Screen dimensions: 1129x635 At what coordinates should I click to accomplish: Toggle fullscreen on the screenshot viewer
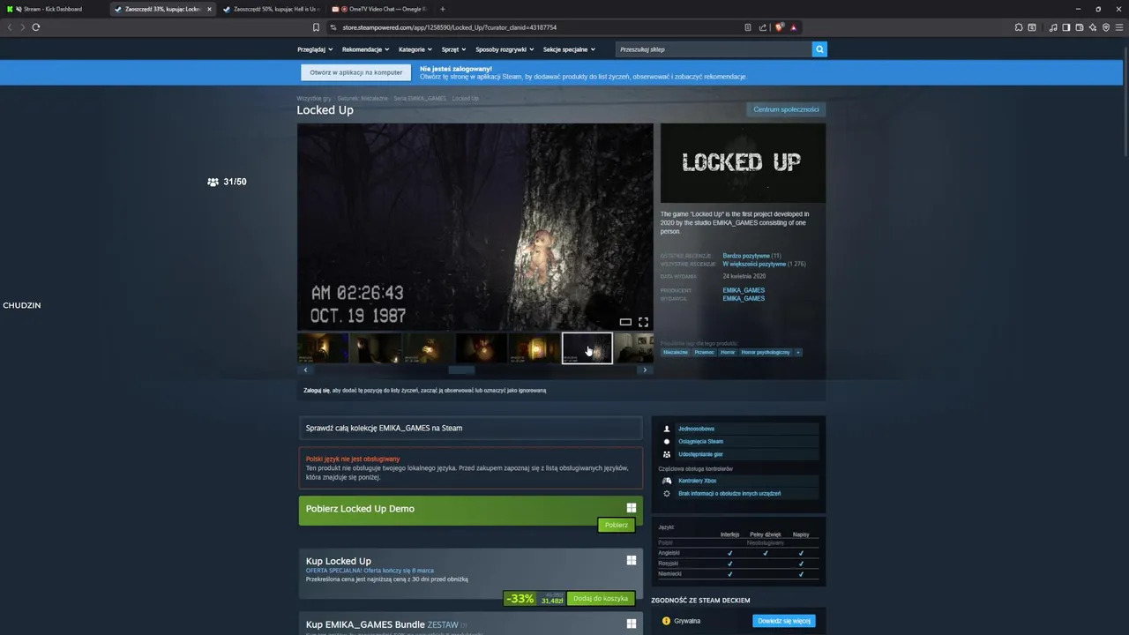point(643,322)
